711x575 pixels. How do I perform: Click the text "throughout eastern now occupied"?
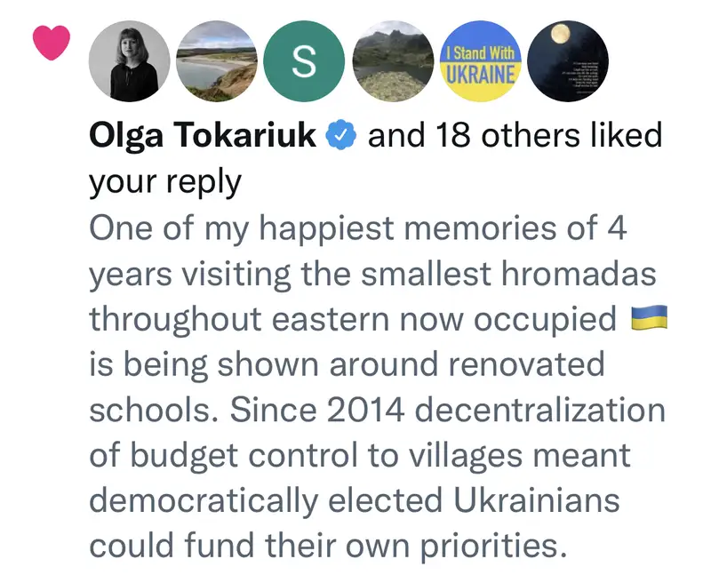click(x=354, y=318)
